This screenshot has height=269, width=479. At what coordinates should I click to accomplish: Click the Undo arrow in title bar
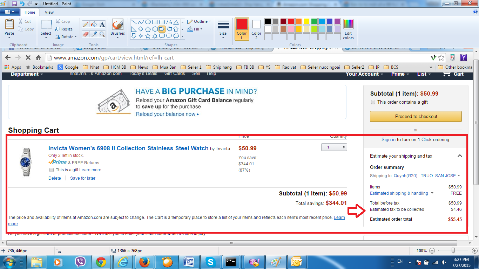(x=22, y=4)
